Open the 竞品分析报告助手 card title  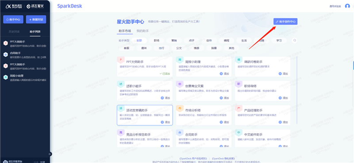pyautogui.click(x=139, y=135)
